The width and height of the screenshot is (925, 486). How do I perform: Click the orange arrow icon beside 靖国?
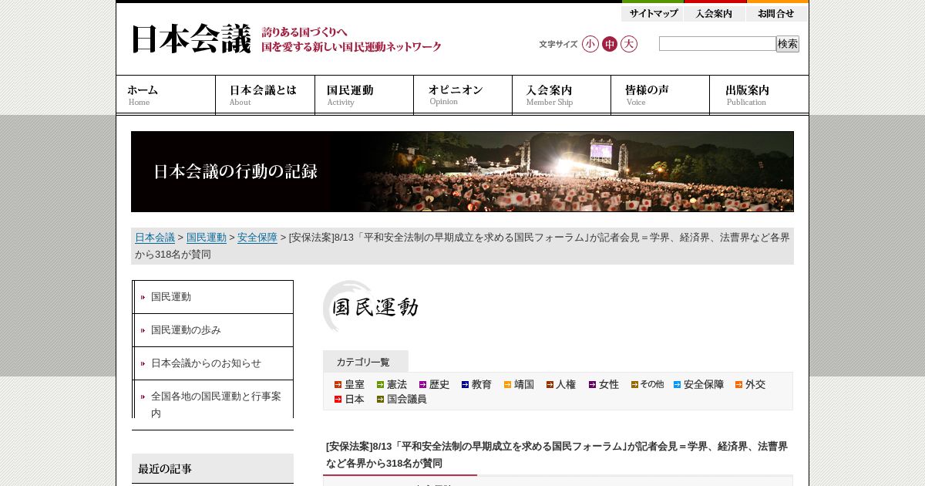(x=507, y=384)
